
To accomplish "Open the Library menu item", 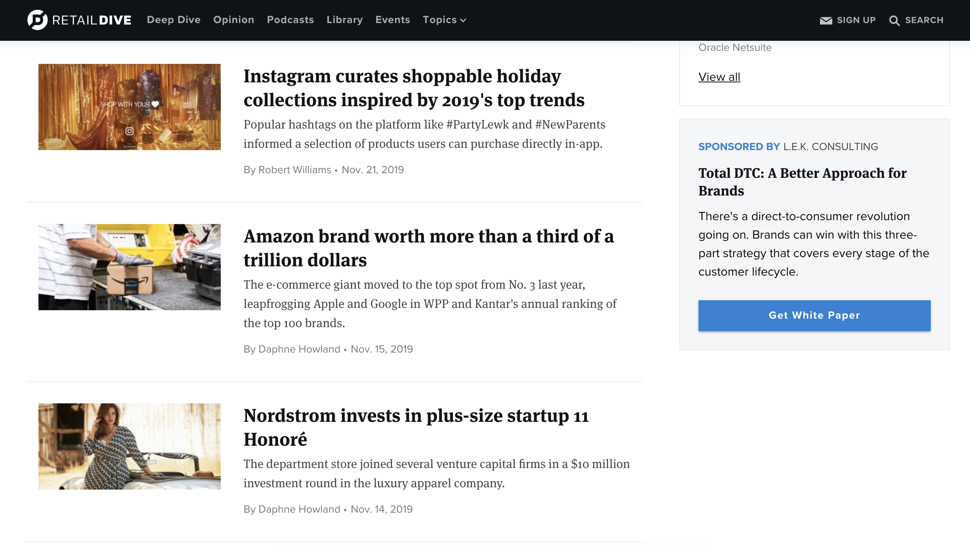I will tap(345, 20).
